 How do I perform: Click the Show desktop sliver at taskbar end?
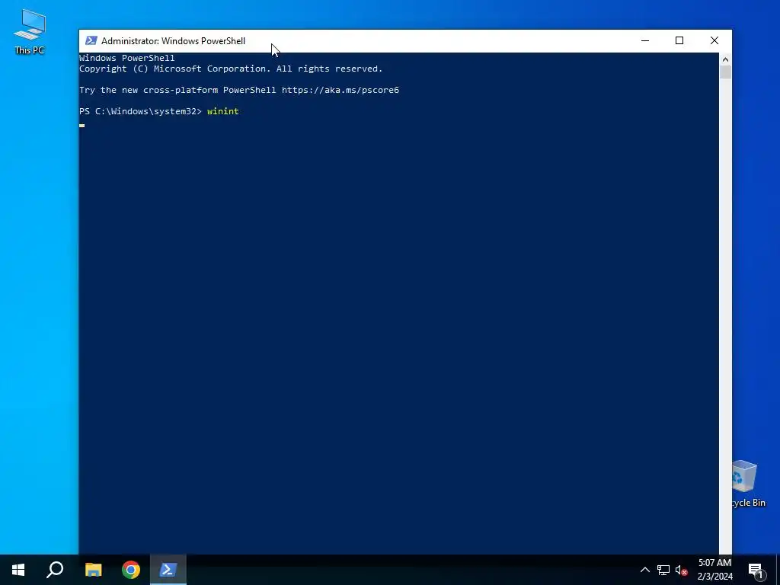[778, 570]
